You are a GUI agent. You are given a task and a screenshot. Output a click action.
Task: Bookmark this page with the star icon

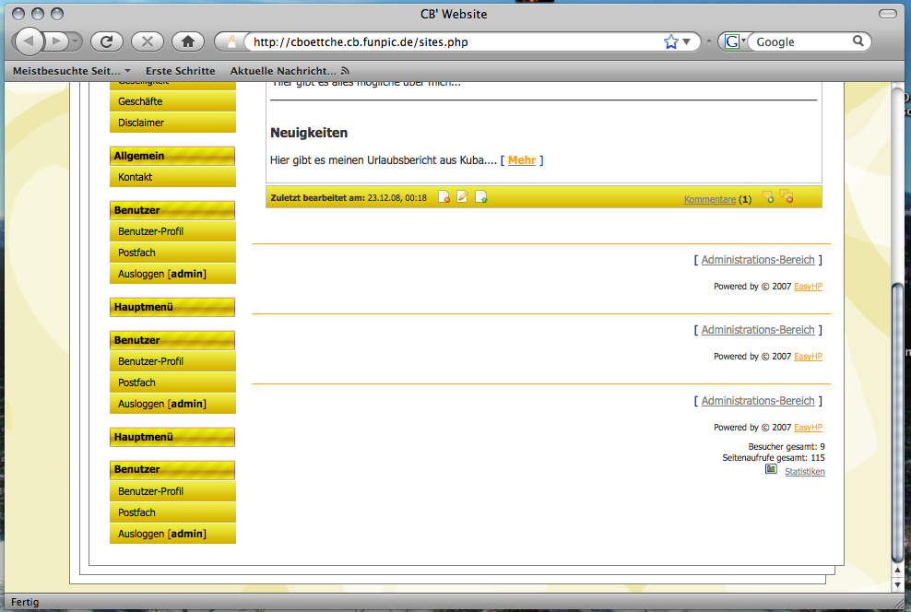[670, 41]
